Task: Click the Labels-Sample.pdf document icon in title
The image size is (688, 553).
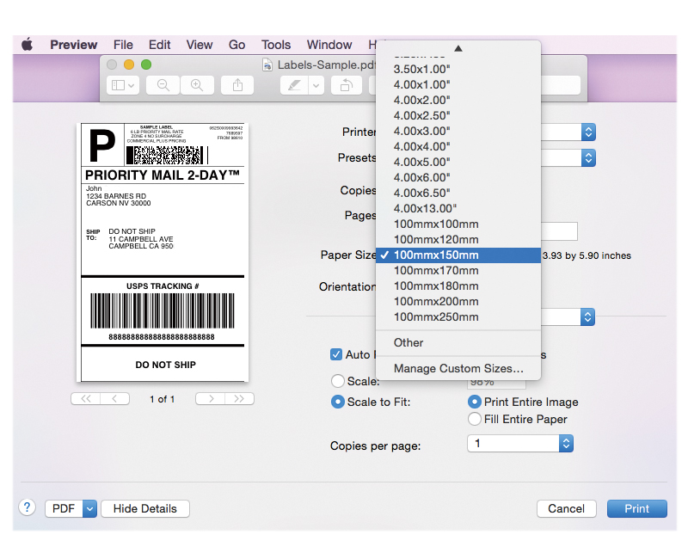Action: [267, 65]
